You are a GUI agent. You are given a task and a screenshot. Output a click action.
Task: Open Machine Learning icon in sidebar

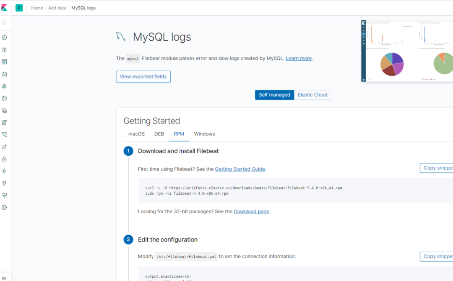tap(4, 98)
